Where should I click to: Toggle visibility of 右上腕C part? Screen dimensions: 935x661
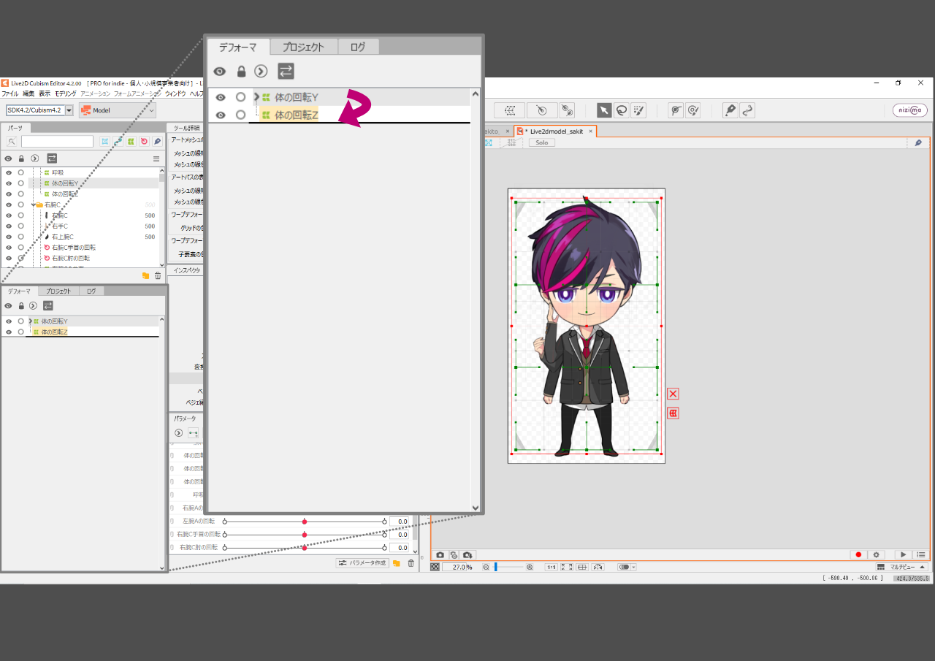[9, 237]
